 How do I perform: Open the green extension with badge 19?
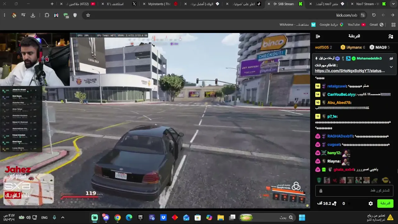point(66,15)
